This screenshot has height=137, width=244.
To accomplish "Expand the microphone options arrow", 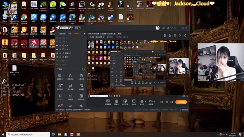I will coord(145,102).
